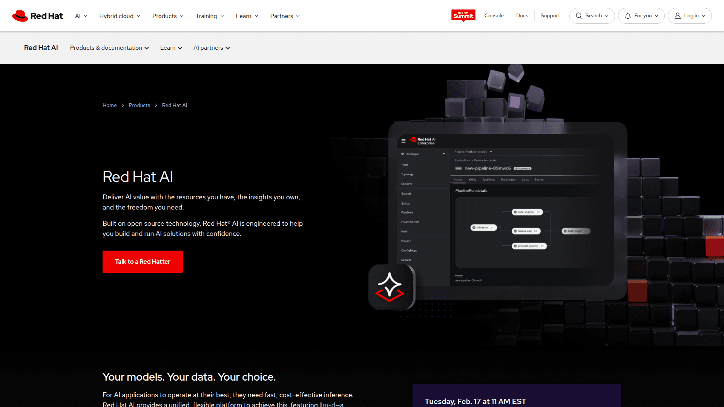724x407 pixels.
Task: Expand the Hybrid cloud dropdown
Action: coord(119,16)
